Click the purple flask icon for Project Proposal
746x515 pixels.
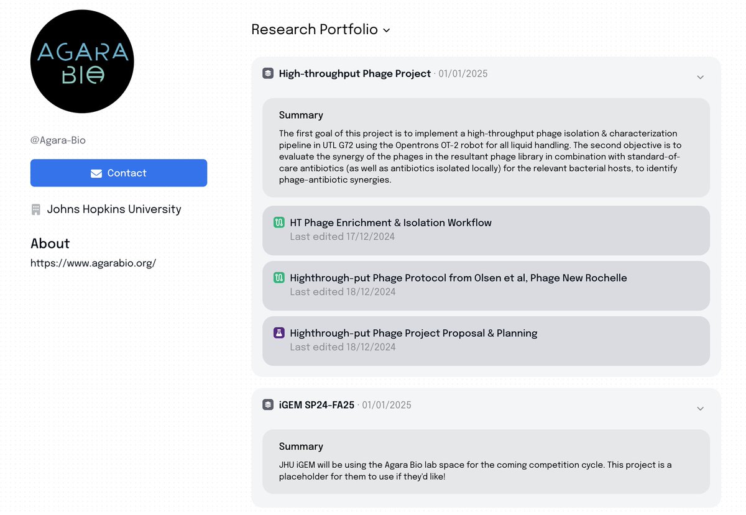279,333
